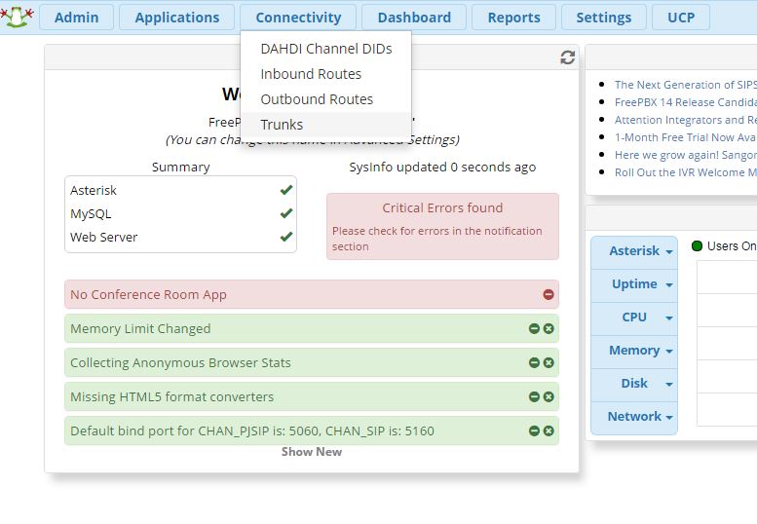Dismiss the Memory Limit Changed notice

pos(549,328)
